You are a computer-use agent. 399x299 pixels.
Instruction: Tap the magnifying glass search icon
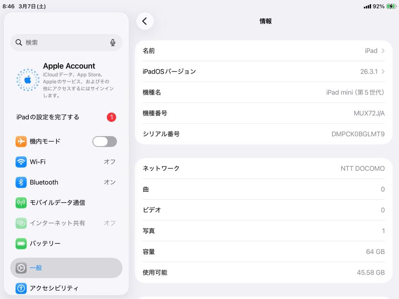[18, 42]
